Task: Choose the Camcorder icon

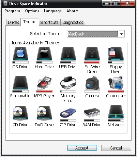Action: (x=116, y=83)
